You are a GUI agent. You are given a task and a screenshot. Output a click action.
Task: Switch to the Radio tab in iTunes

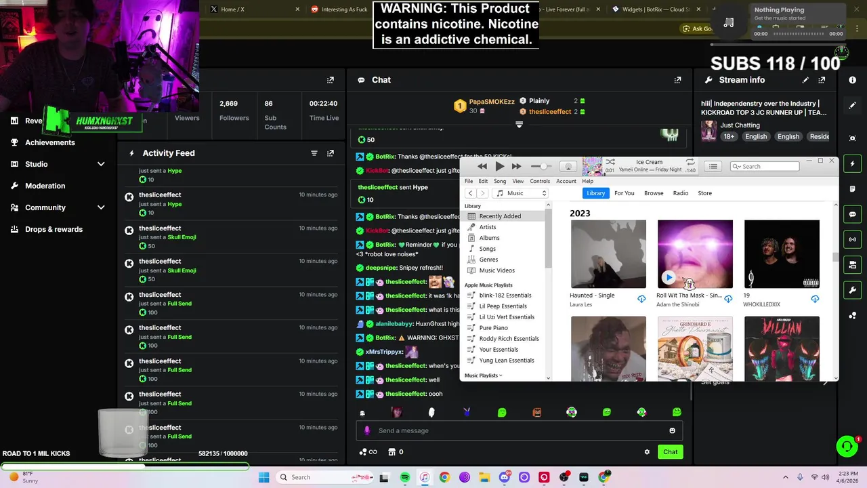tap(681, 193)
